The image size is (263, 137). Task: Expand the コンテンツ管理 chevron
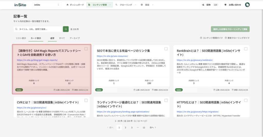tap(110, 5)
